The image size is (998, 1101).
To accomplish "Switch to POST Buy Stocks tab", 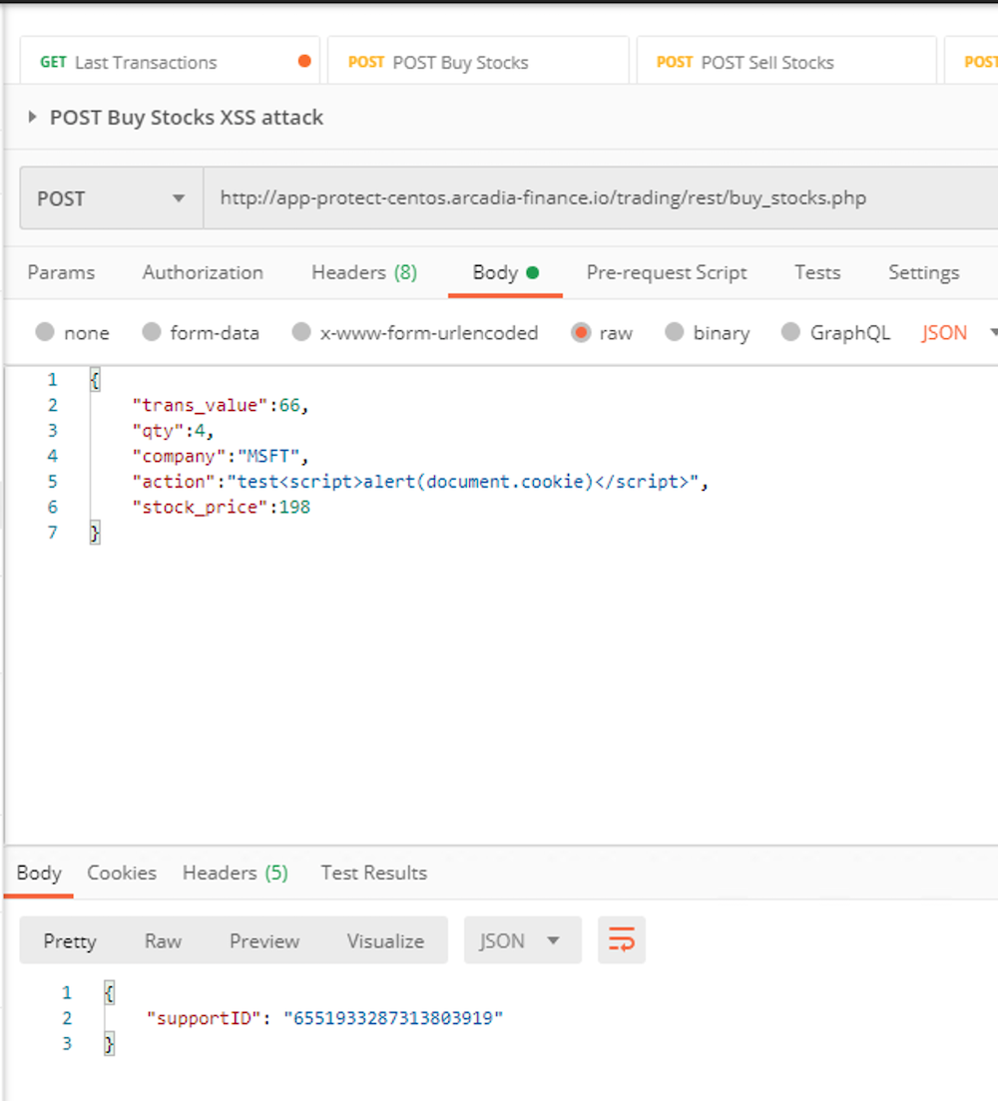I will [478, 61].
